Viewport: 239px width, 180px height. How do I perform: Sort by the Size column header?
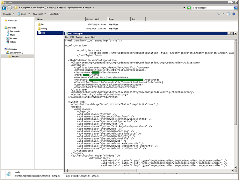click(138, 19)
